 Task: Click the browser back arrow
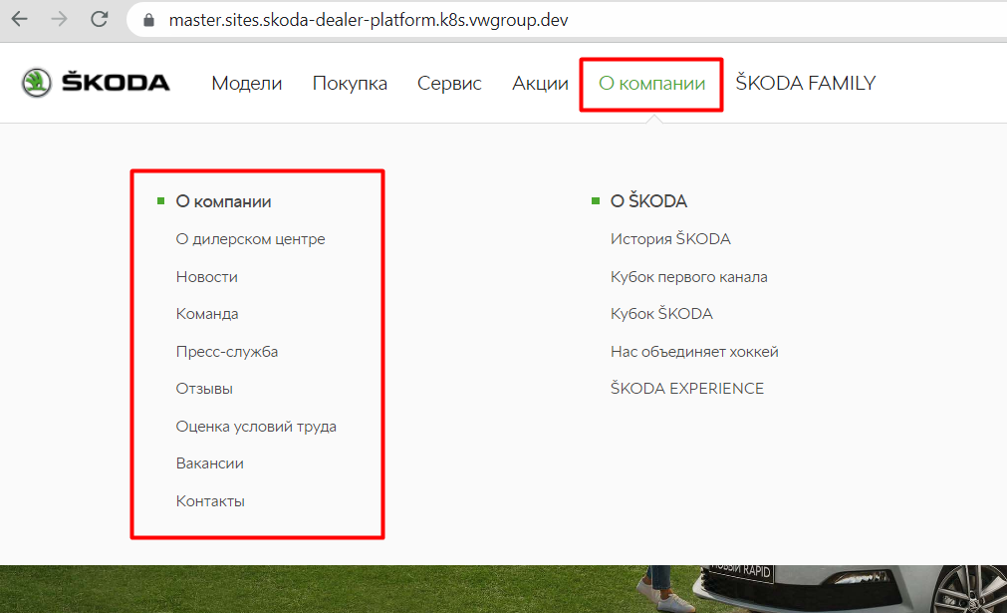coord(20,19)
